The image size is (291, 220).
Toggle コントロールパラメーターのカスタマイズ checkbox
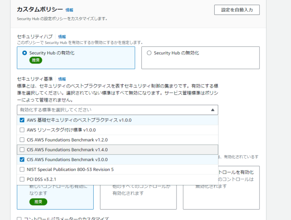point(19,219)
